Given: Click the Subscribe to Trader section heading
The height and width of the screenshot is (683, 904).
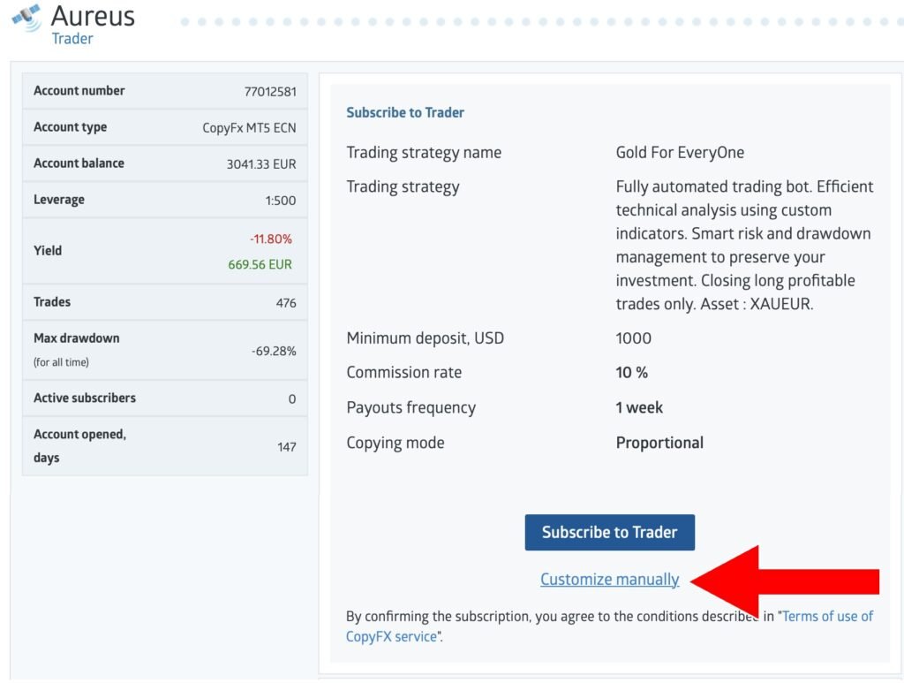Looking at the screenshot, I should point(405,112).
